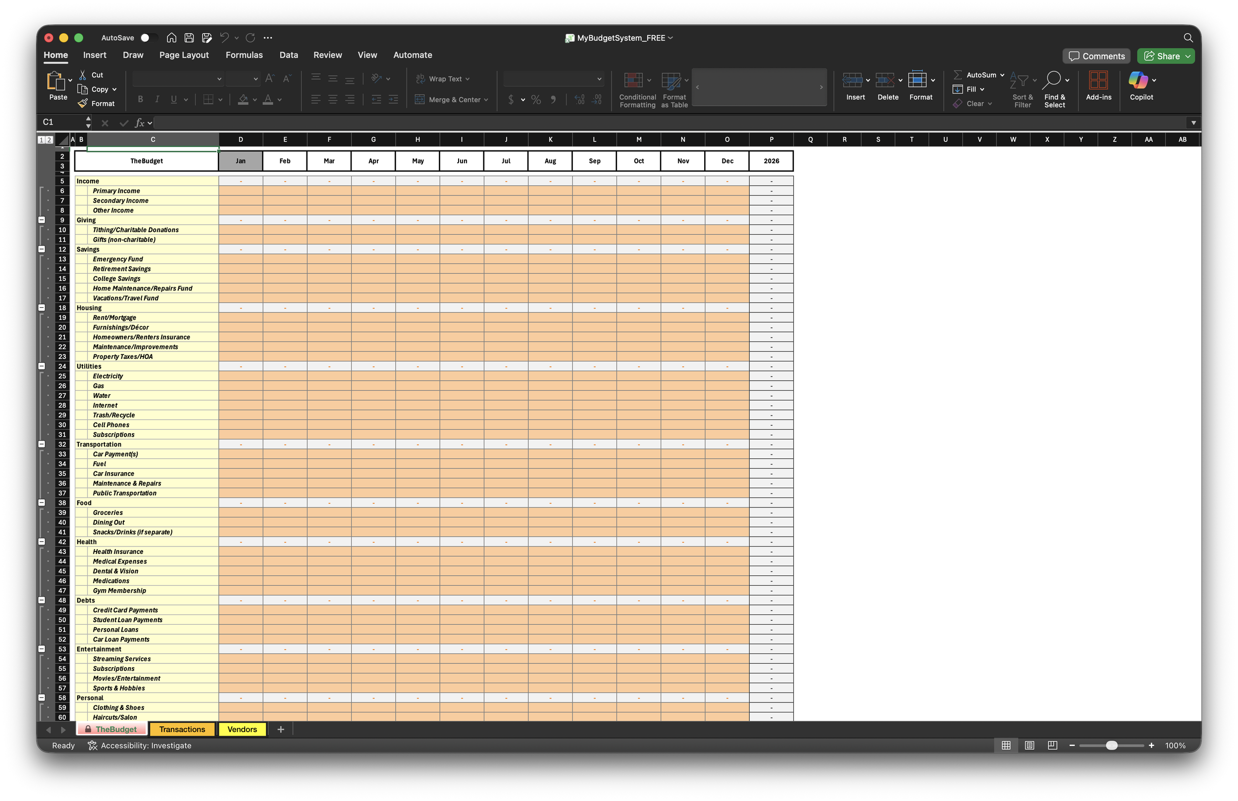
Task: Open Conditional Formatting options
Action: [x=637, y=90]
